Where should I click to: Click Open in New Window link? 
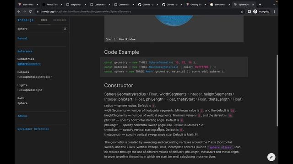click(120, 39)
